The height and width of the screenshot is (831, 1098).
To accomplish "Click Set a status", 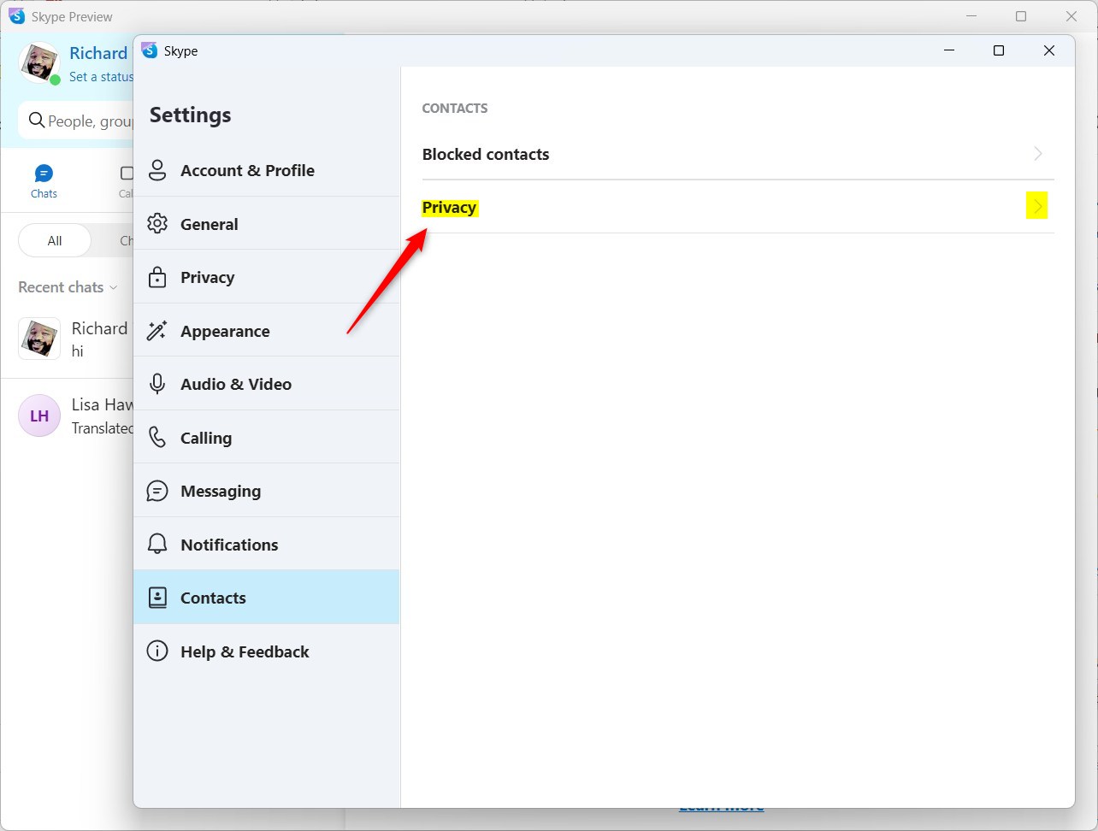I will point(100,76).
